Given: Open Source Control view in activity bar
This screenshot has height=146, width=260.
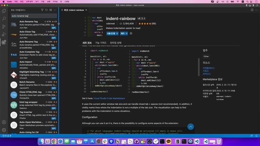Looking at the screenshot, I should pyautogui.click(x=4, y=26).
